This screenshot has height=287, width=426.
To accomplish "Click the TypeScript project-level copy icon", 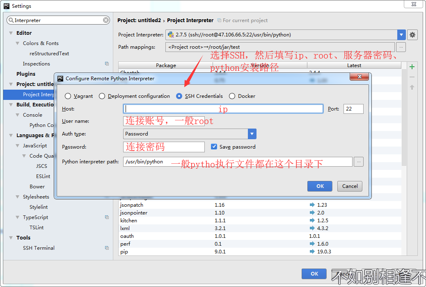I will (x=107, y=217).
